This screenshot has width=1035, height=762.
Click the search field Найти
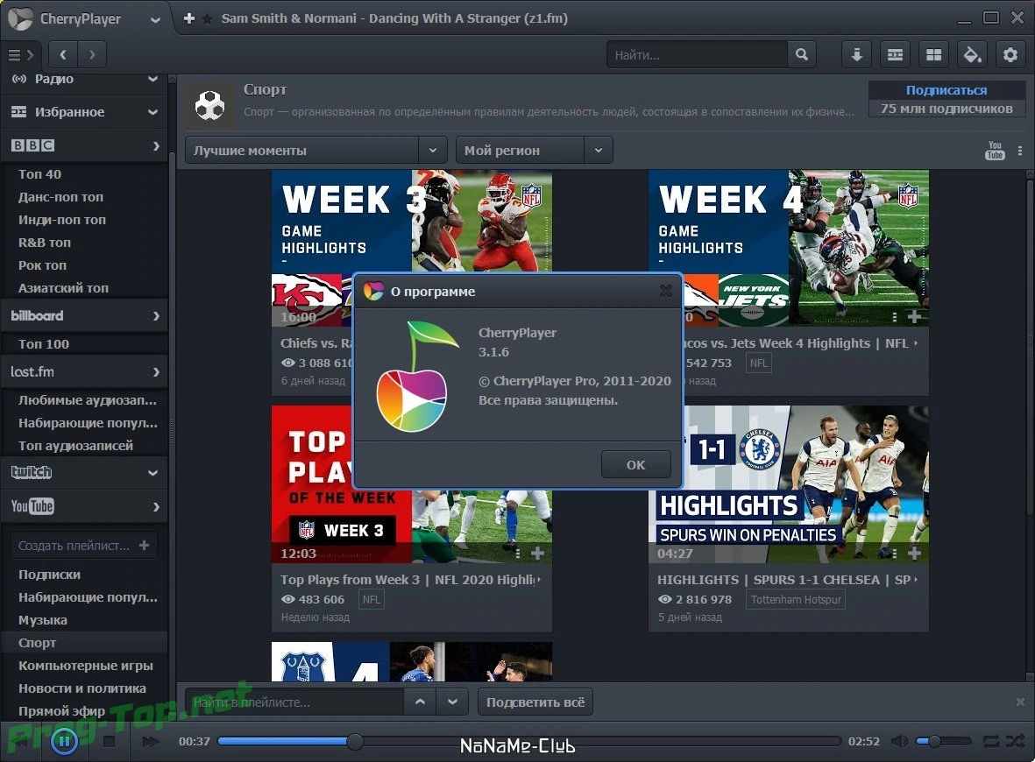pos(697,55)
